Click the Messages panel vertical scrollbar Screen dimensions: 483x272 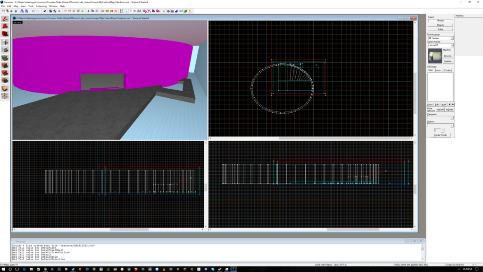pyautogui.click(x=423, y=252)
